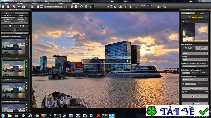Select the Tageslicht light effect option
The width and height of the screenshot is (211, 118).
(186, 73)
